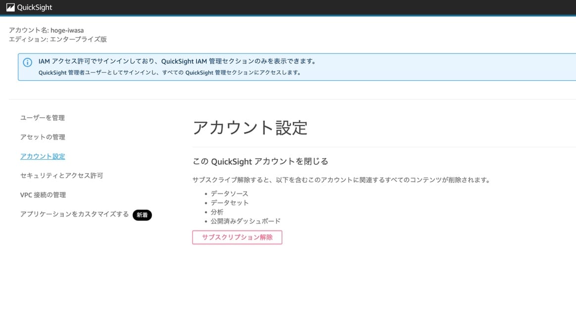Click the account name hoge-iwasa text
The image size is (576, 334).
point(67,30)
